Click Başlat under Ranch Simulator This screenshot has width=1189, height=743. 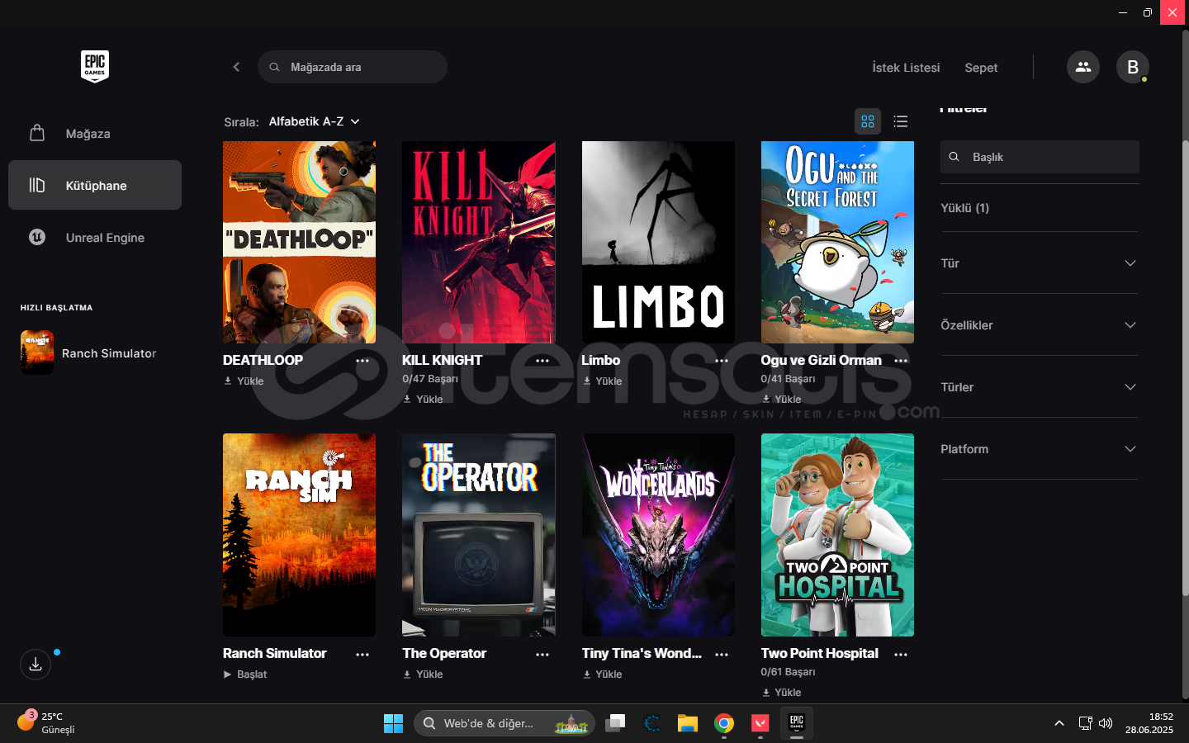pyautogui.click(x=245, y=674)
